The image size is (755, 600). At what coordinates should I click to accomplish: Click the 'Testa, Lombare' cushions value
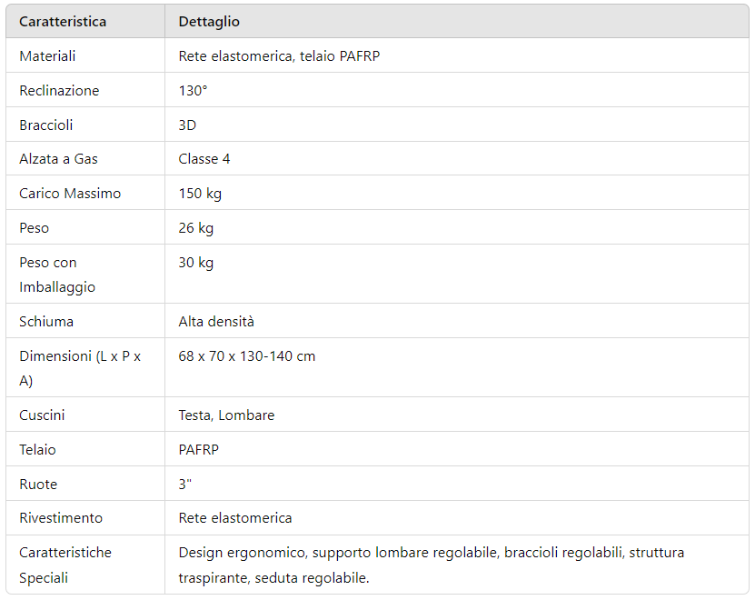point(226,415)
